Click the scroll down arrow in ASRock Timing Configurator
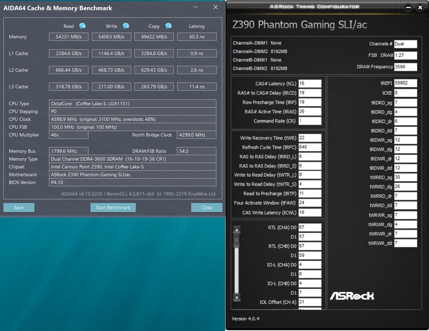This screenshot has width=429, height=331. (237, 298)
